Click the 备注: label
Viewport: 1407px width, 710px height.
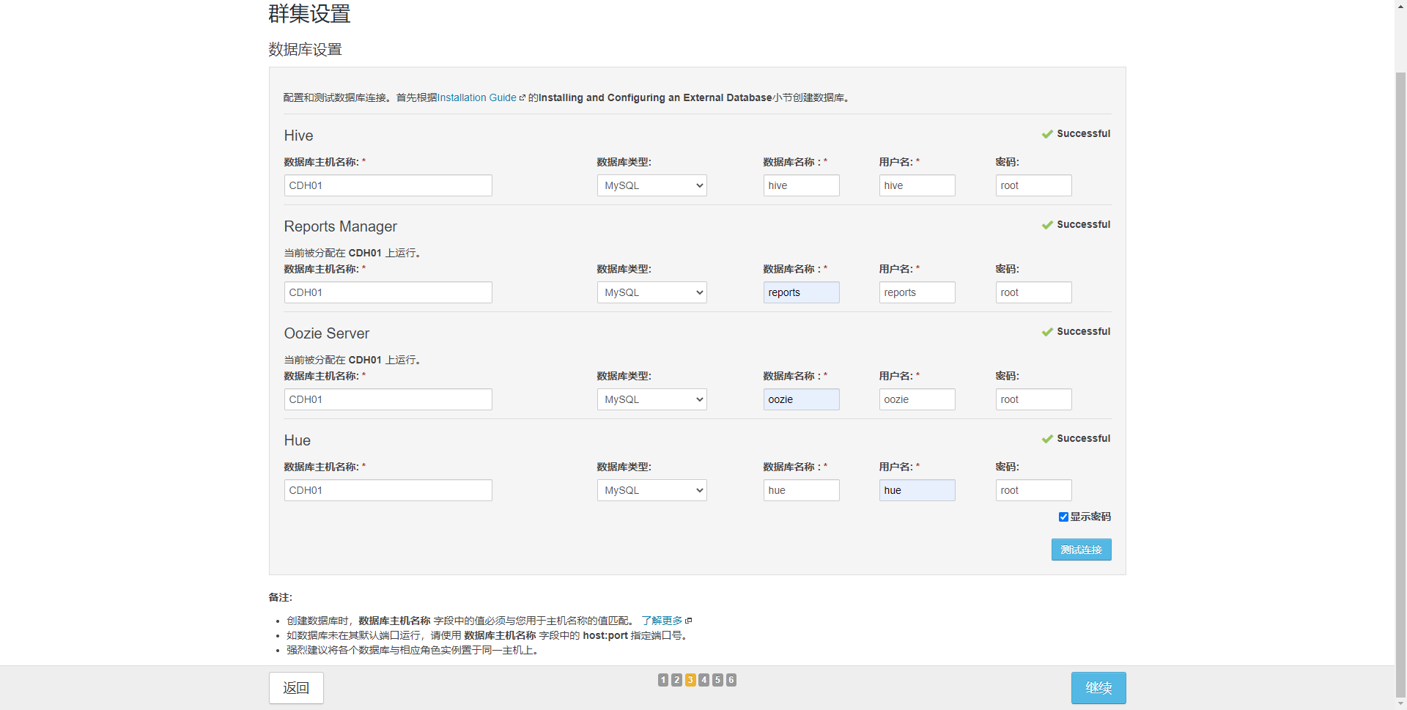280,597
